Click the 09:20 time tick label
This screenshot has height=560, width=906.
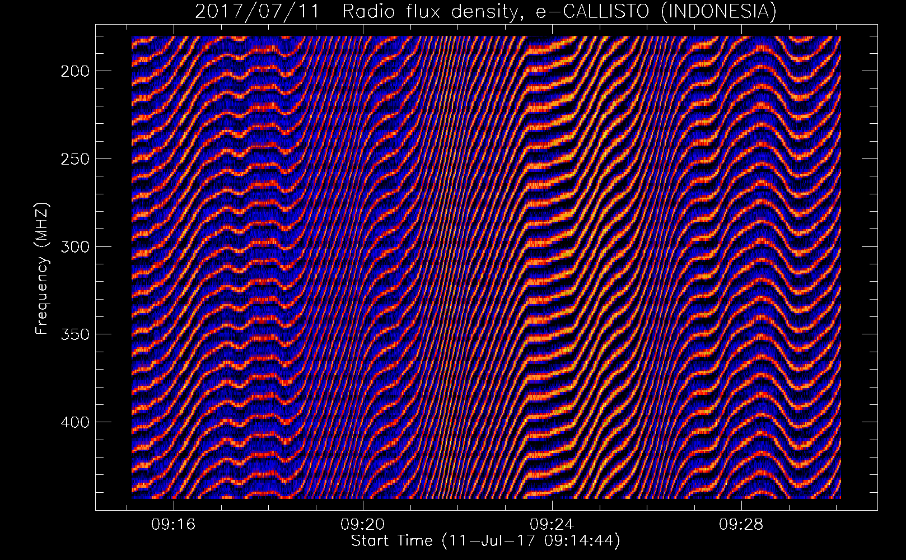click(363, 525)
